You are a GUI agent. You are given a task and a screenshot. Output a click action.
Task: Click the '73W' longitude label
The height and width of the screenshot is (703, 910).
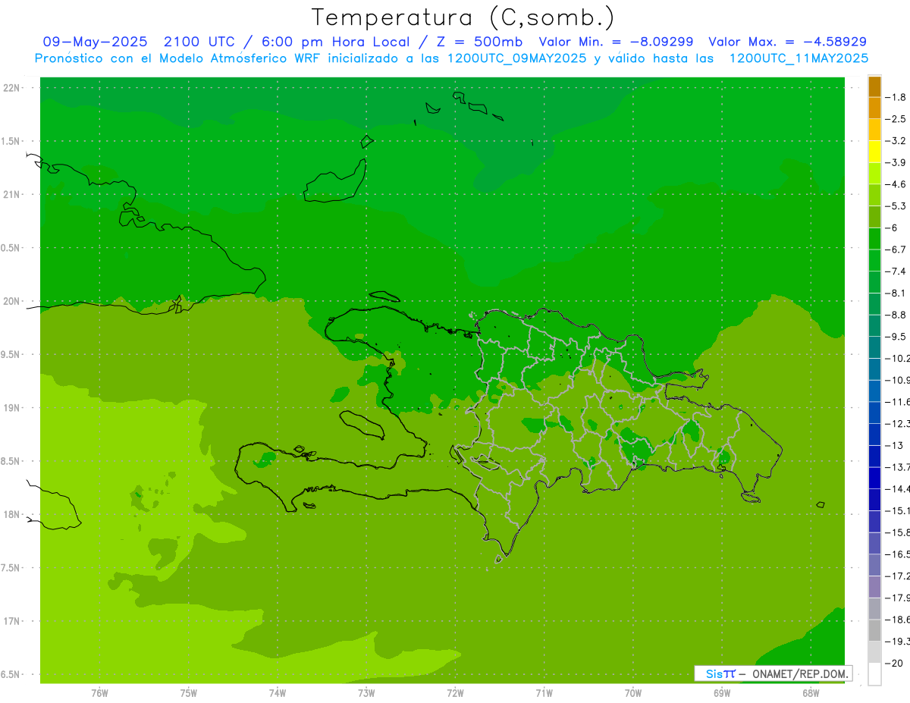[x=366, y=693]
